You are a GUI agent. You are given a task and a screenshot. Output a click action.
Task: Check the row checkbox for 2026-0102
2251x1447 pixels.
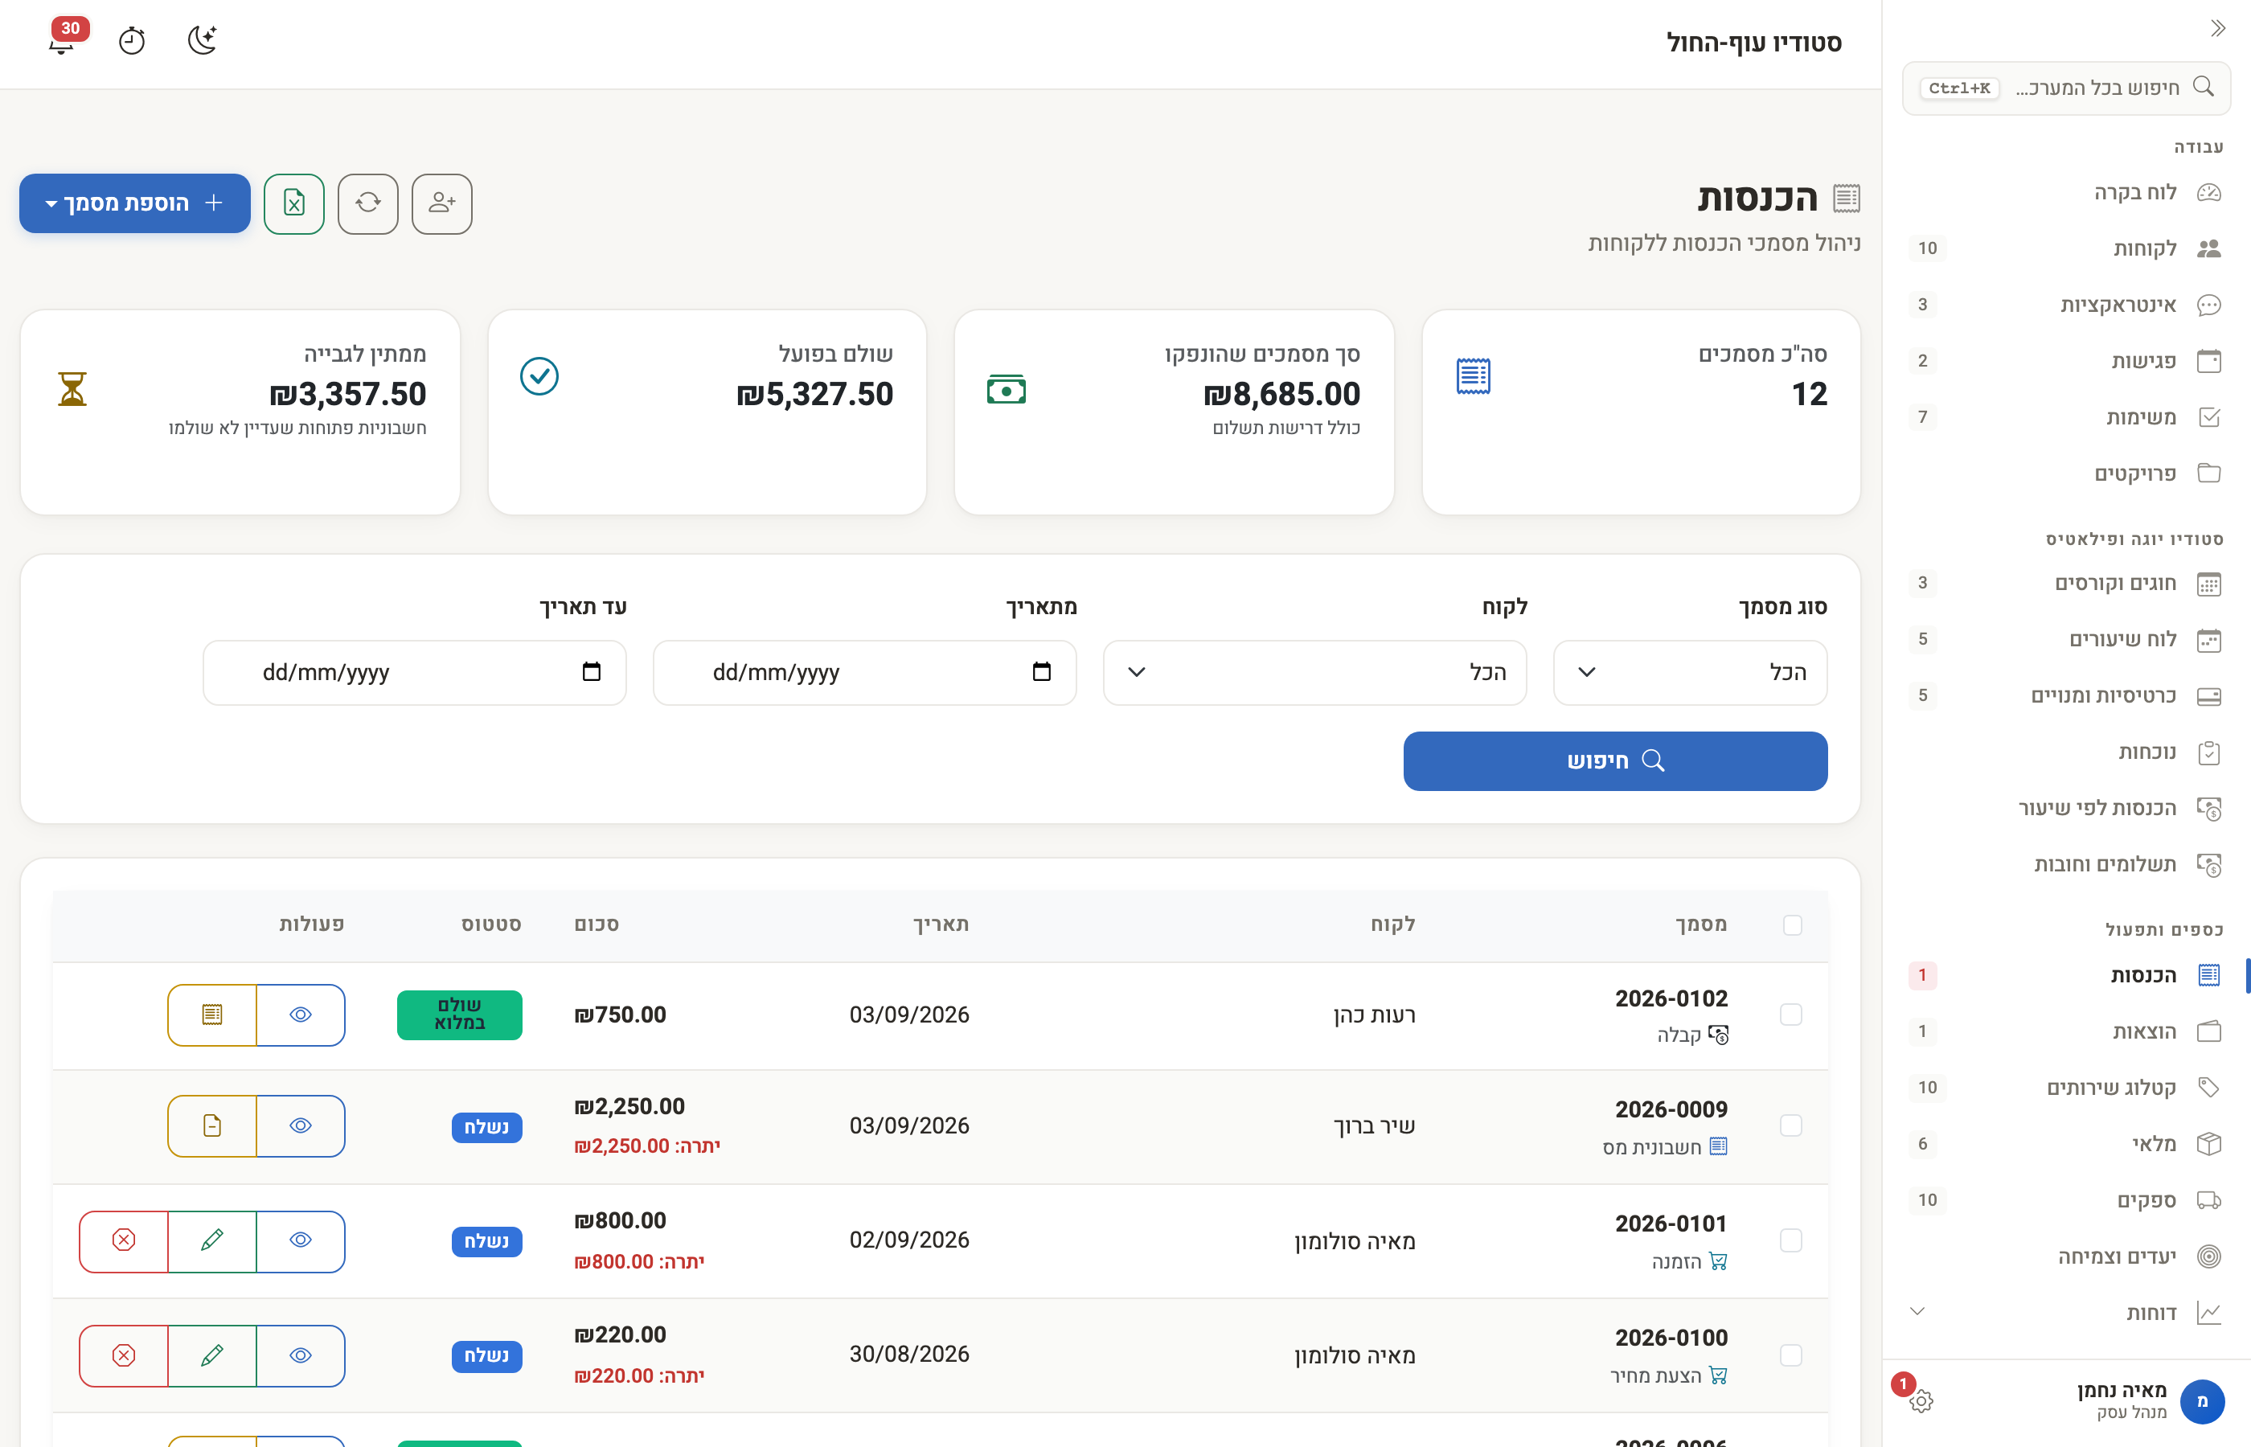1792,1015
